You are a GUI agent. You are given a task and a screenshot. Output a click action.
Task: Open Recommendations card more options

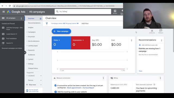(x=161, y=41)
